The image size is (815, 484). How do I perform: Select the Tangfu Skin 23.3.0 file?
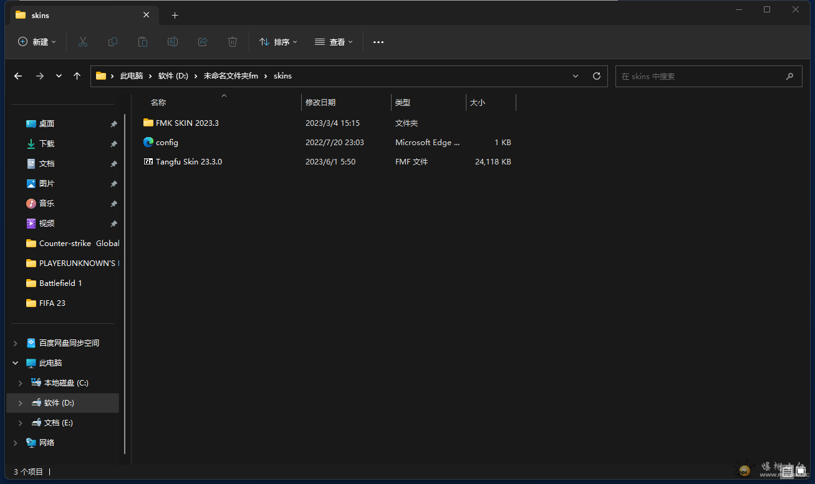[188, 162]
